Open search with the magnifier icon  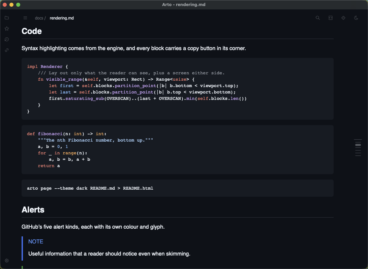click(x=317, y=18)
